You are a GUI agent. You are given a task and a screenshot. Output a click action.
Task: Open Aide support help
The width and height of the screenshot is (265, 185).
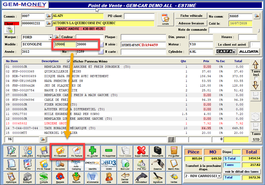click(109, 178)
